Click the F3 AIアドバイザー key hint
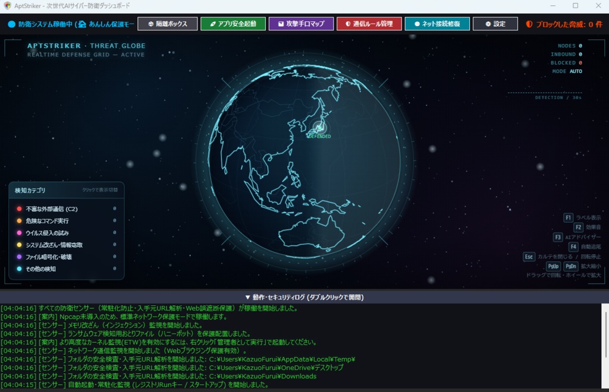Image resolution: width=609 pixels, height=392 pixels. [577, 237]
